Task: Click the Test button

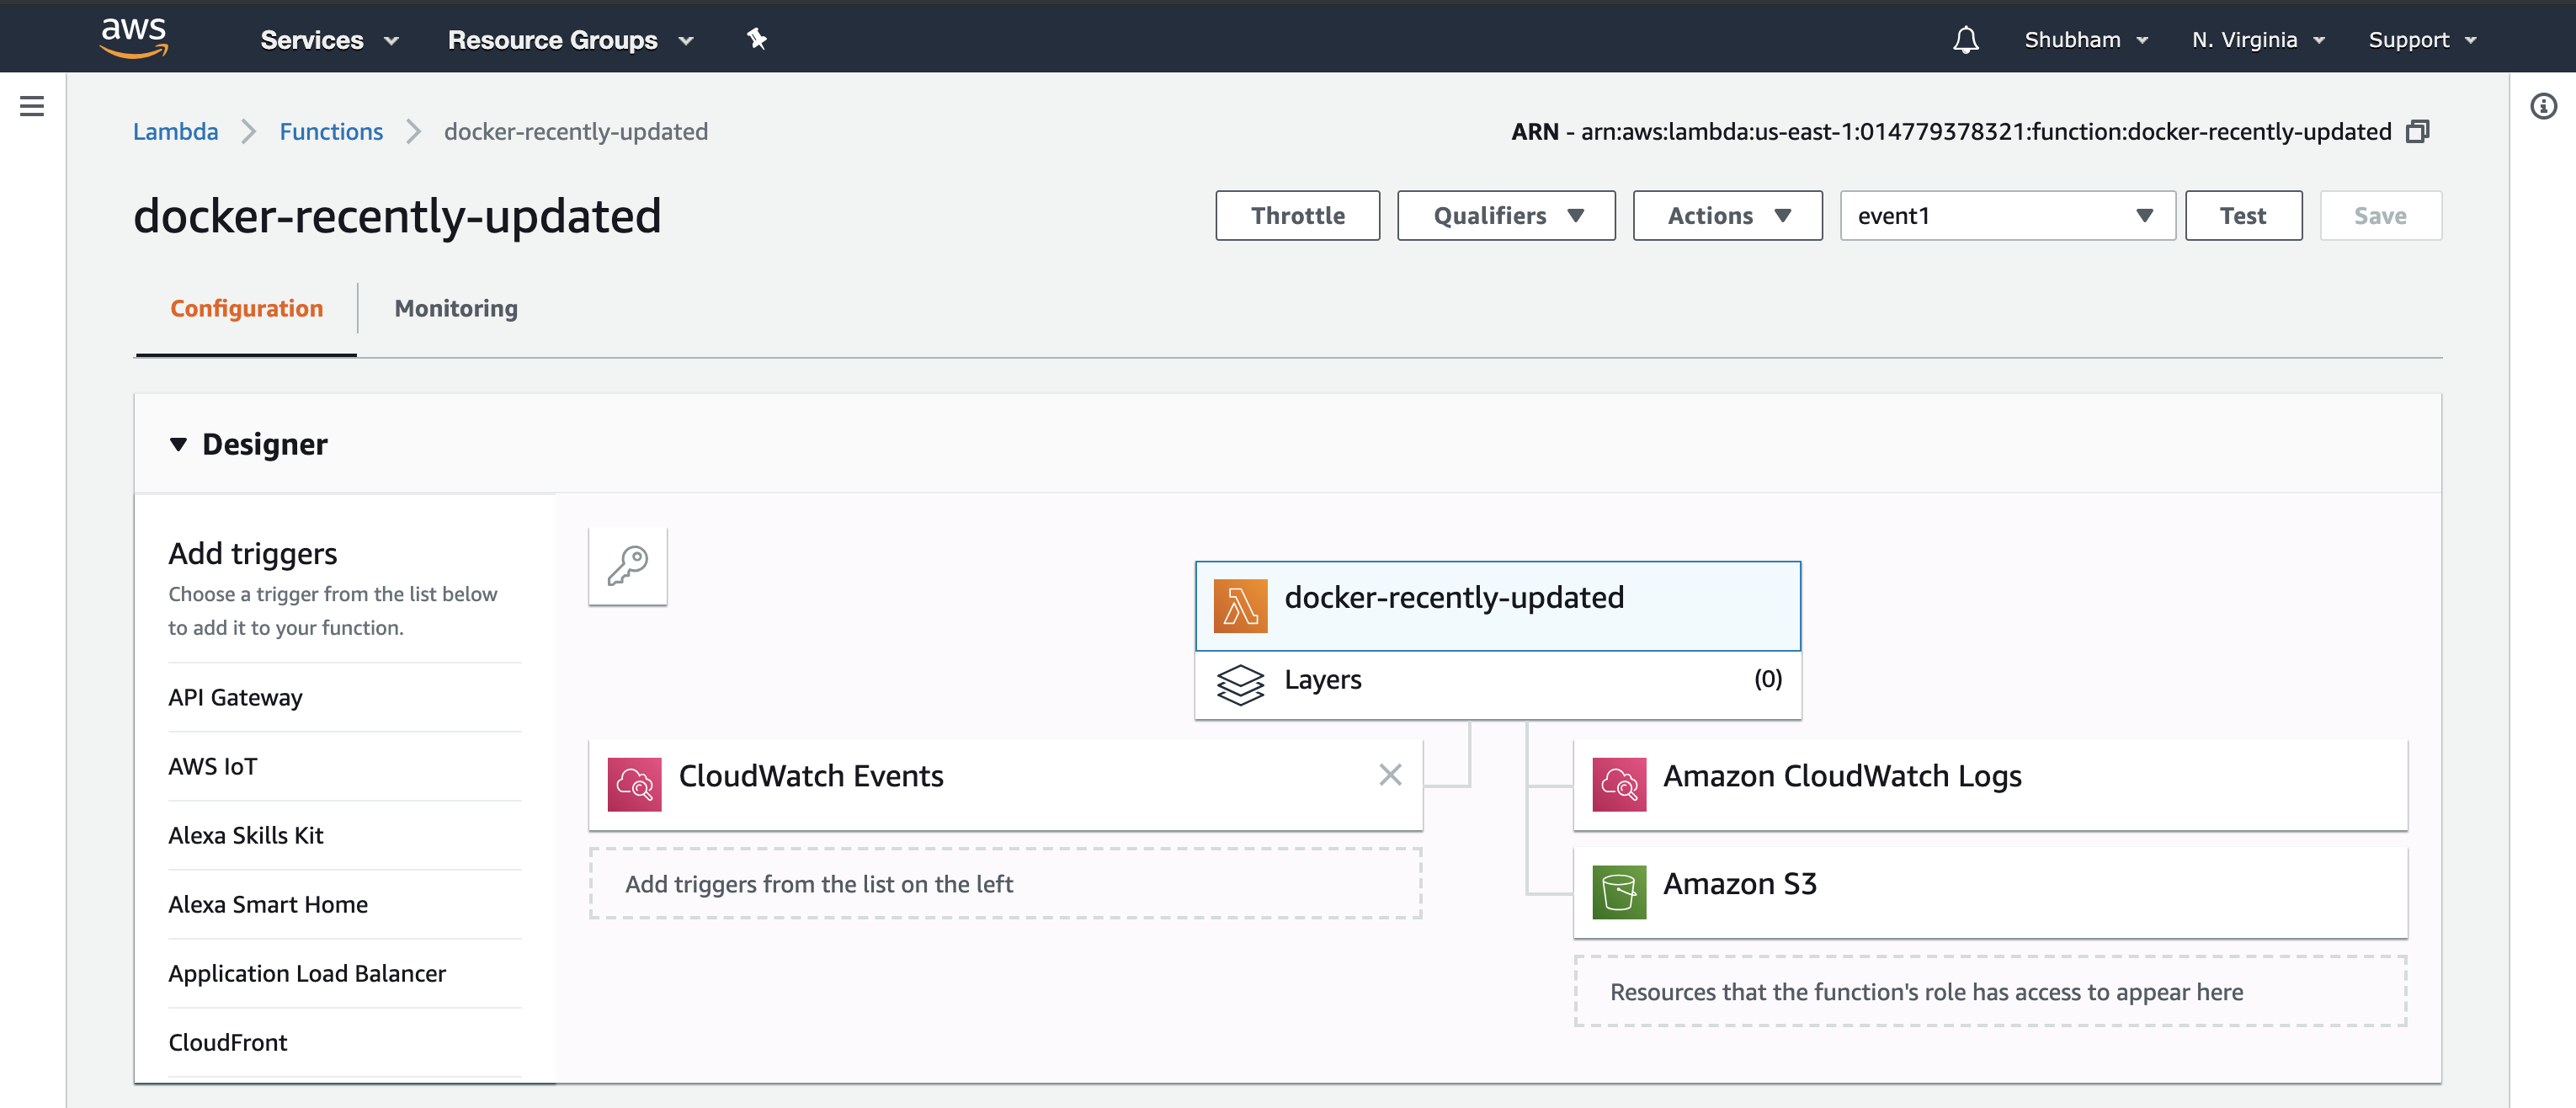Action: pyautogui.click(x=2243, y=216)
